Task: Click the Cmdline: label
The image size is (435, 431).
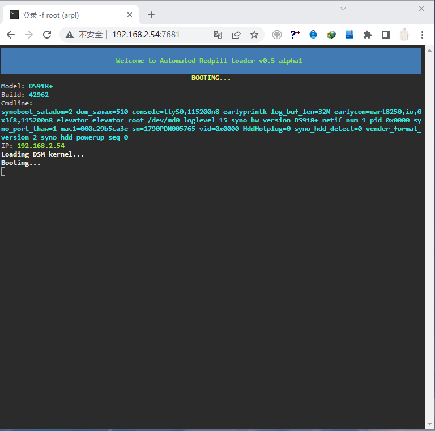Action: coord(17,103)
